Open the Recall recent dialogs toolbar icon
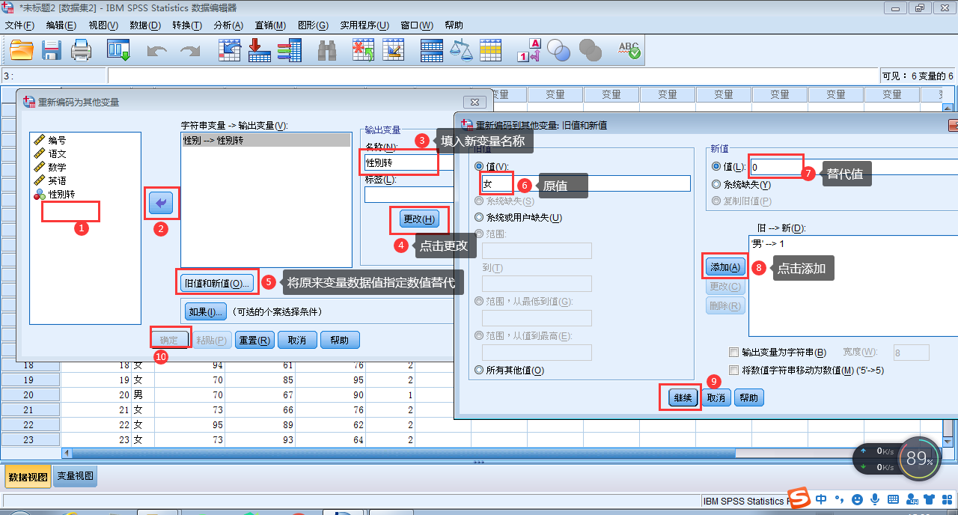 [118, 50]
